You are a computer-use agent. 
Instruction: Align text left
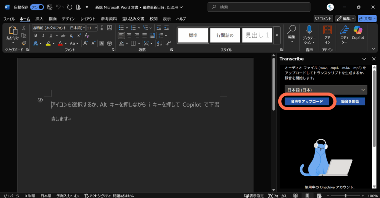coord(121,36)
